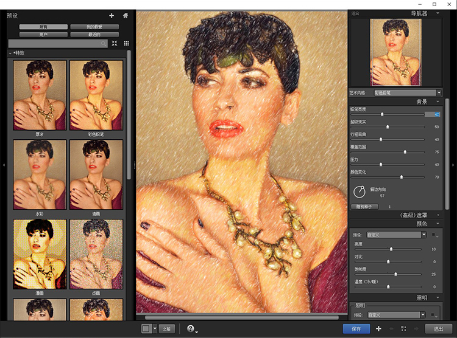Collapse left panel with edge arrow

pos(4,165)
